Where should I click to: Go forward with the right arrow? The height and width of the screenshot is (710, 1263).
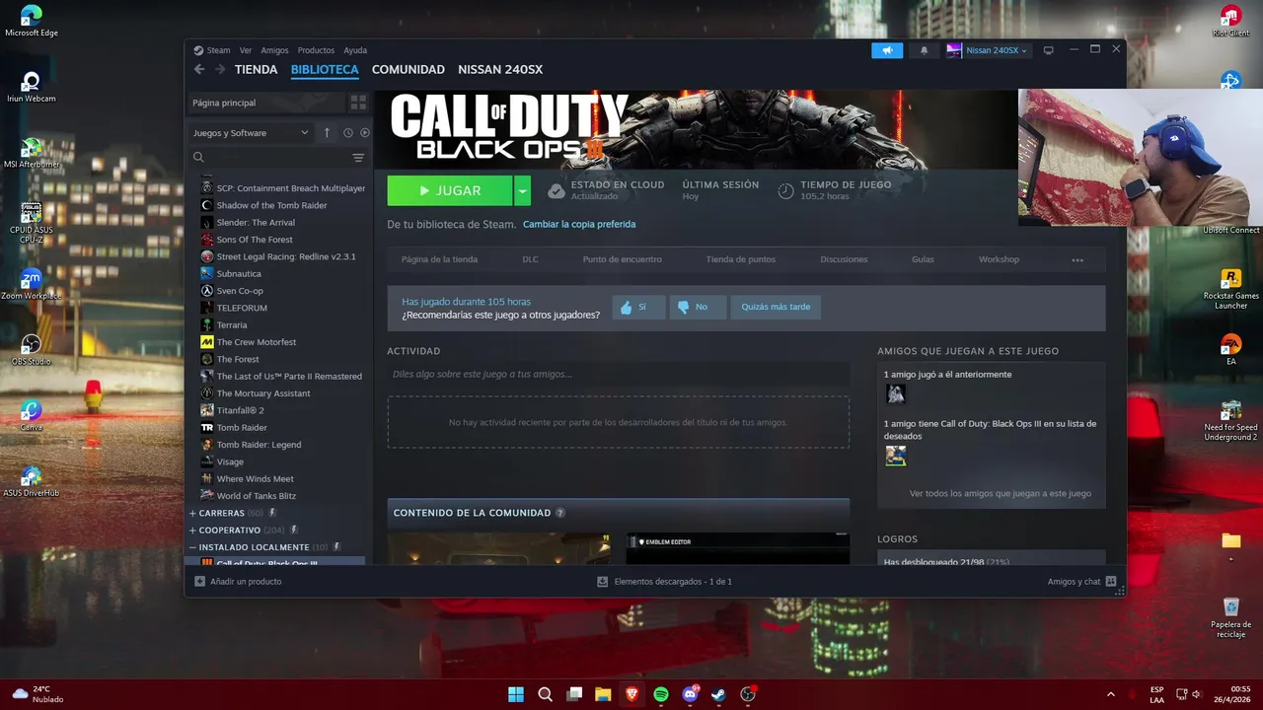(x=220, y=69)
